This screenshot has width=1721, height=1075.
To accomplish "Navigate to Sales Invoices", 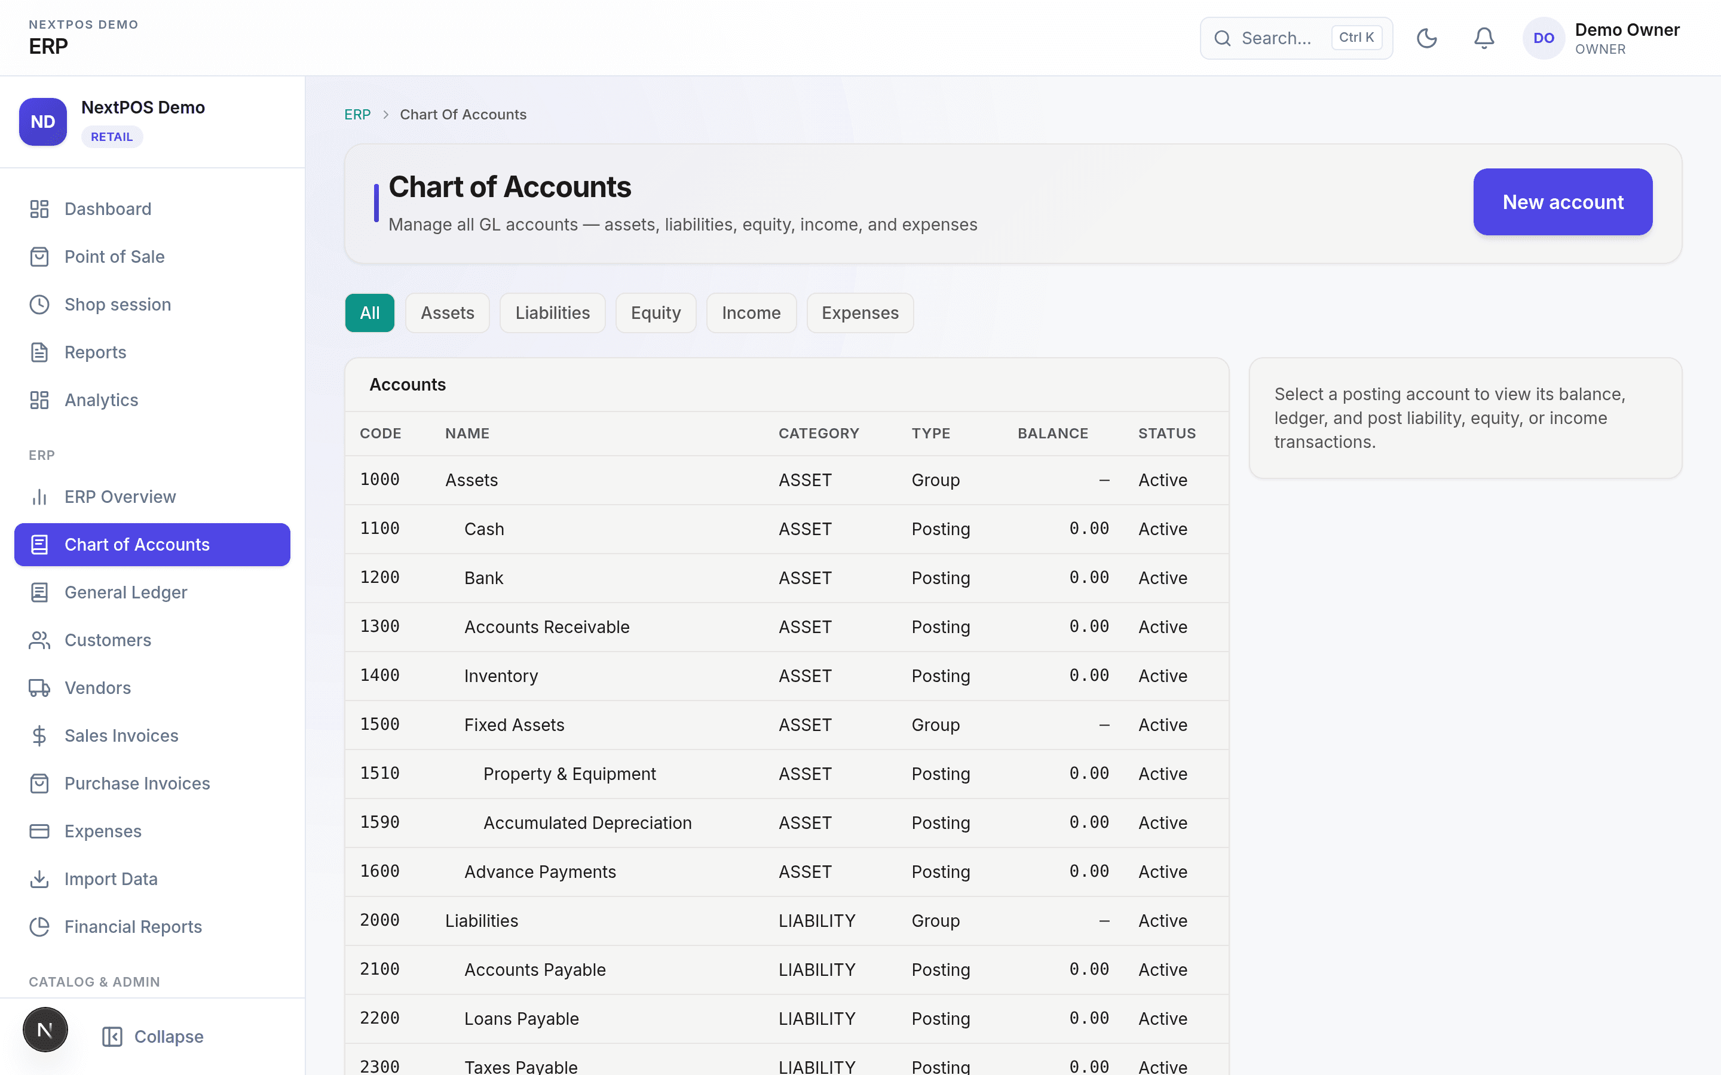I will pos(152,736).
